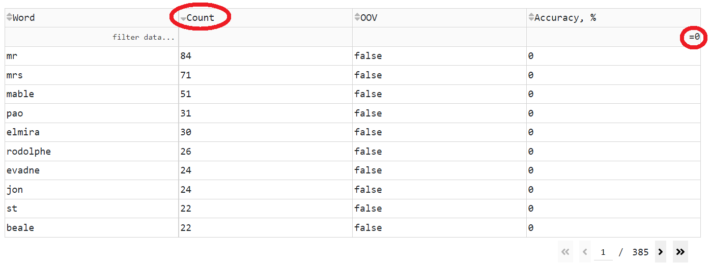Sort by the Count column arrow
Image resolution: width=710 pixels, height=264 pixels.
(183, 19)
